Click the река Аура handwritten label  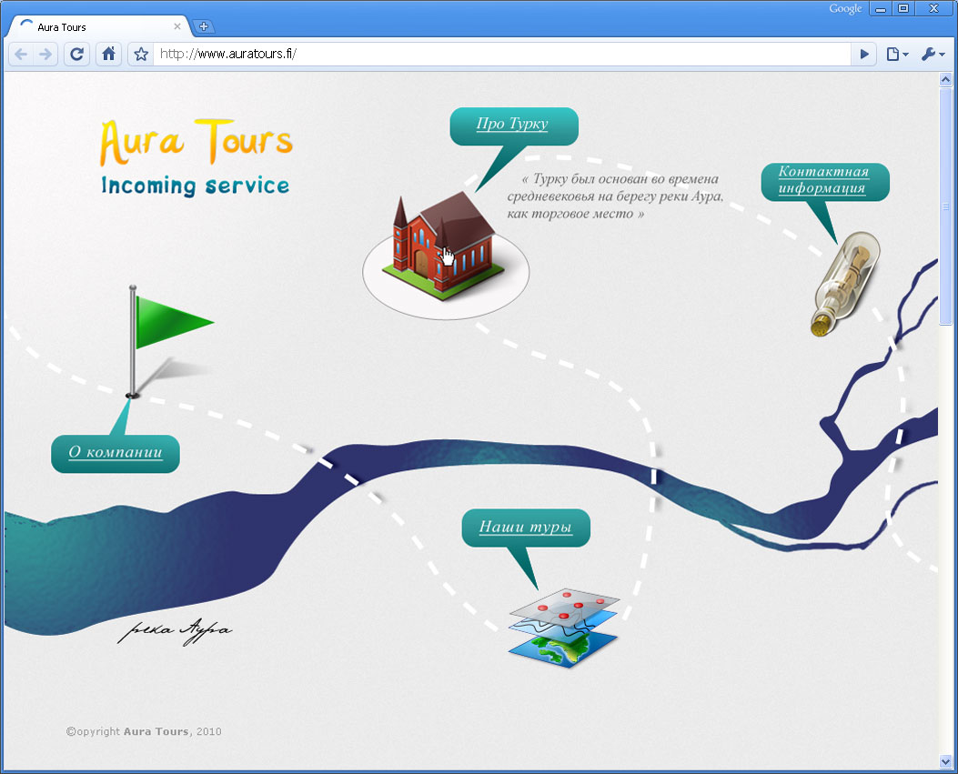[175, 631]
